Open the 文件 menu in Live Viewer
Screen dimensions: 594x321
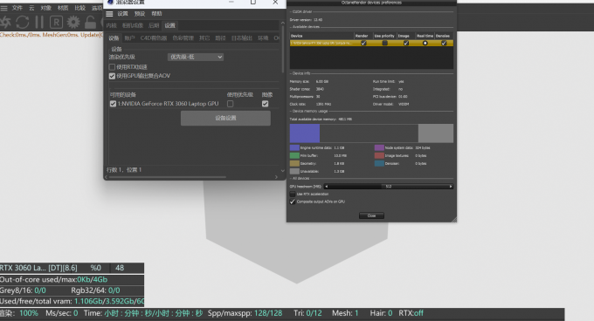coord(17,8)
